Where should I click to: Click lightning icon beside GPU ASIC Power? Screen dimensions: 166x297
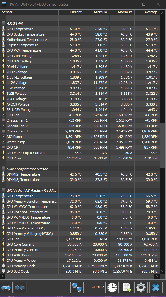[3, 255]
